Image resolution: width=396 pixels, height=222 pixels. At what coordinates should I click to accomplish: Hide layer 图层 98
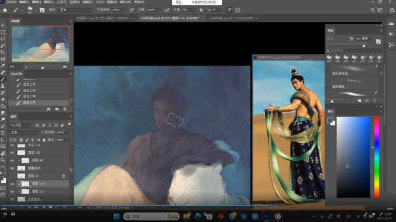coord(12,160)
